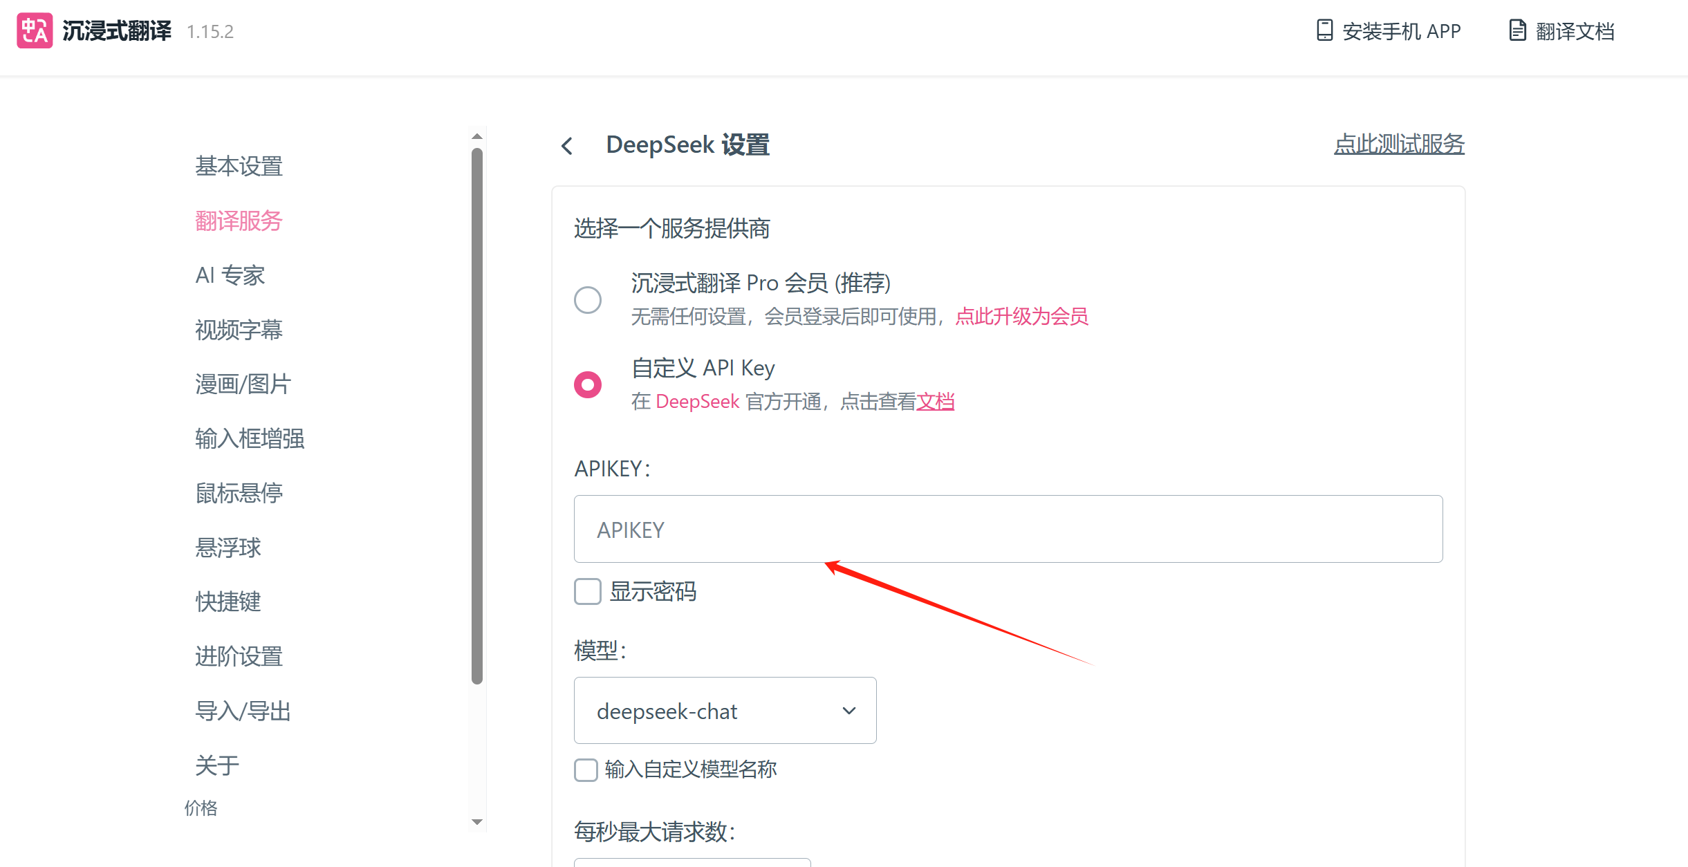Click the back chevron beside DeepSeek 设置

coord(567,146)
